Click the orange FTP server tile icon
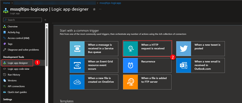 point(131,82)
